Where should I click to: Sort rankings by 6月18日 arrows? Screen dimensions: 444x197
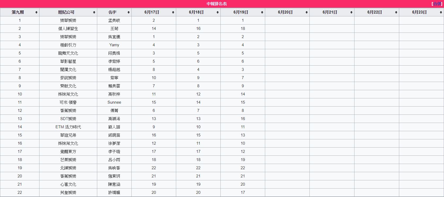coord(217,12)
